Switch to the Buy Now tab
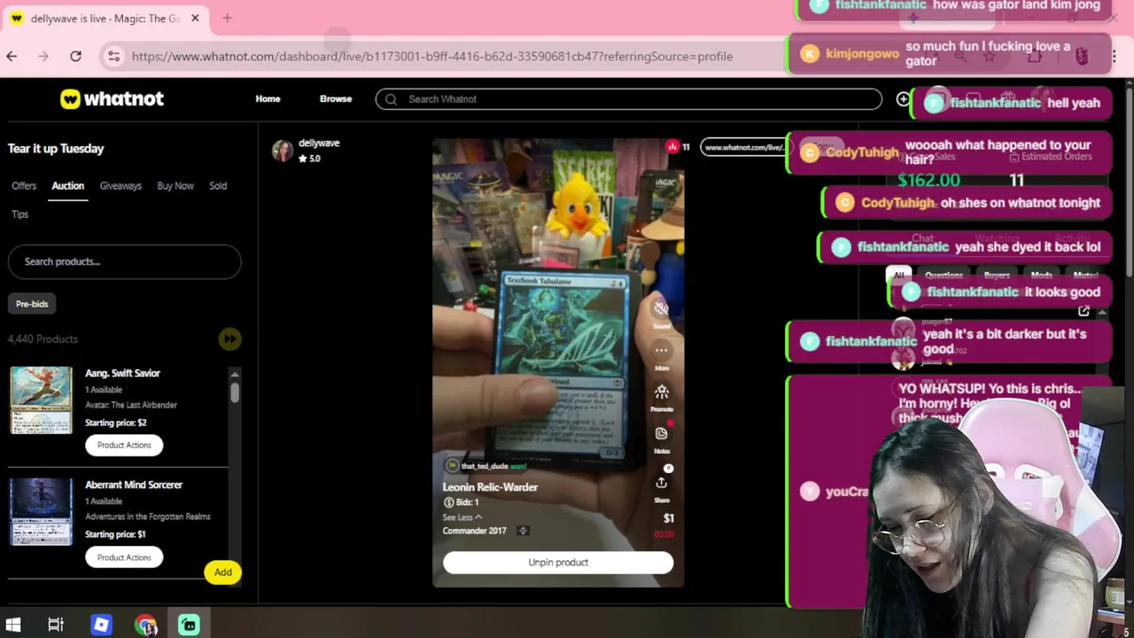This screenshot has height=638, width=1134. tap(175, 186)
